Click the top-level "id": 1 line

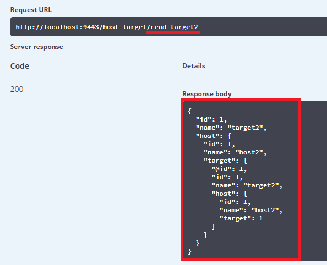pyautogui.click(x=211, y=119)
